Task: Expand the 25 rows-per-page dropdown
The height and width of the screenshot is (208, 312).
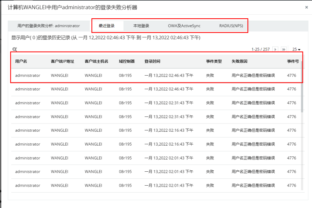Action: coord(296,49)
